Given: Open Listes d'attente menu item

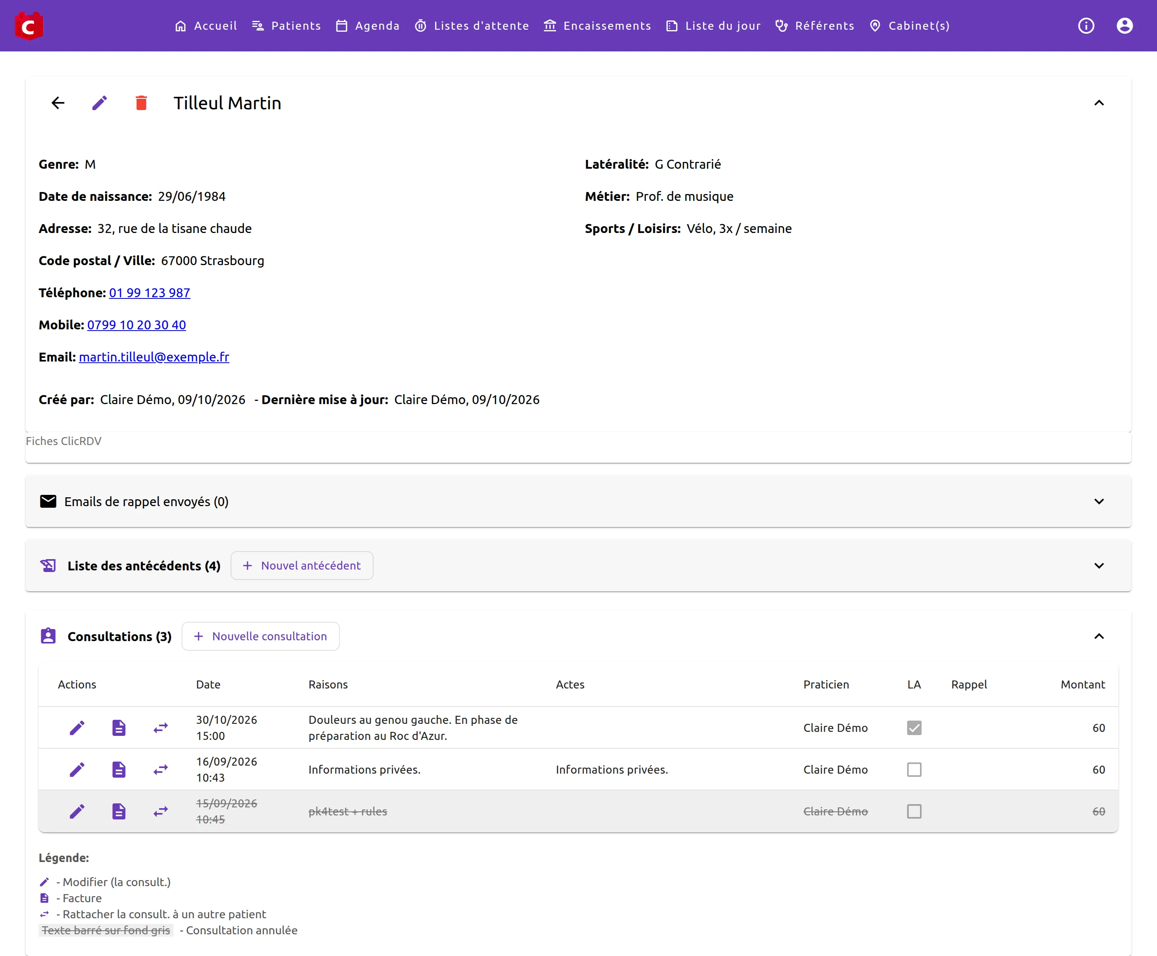Looking at the screenshot, I should [x=471, y=26].
